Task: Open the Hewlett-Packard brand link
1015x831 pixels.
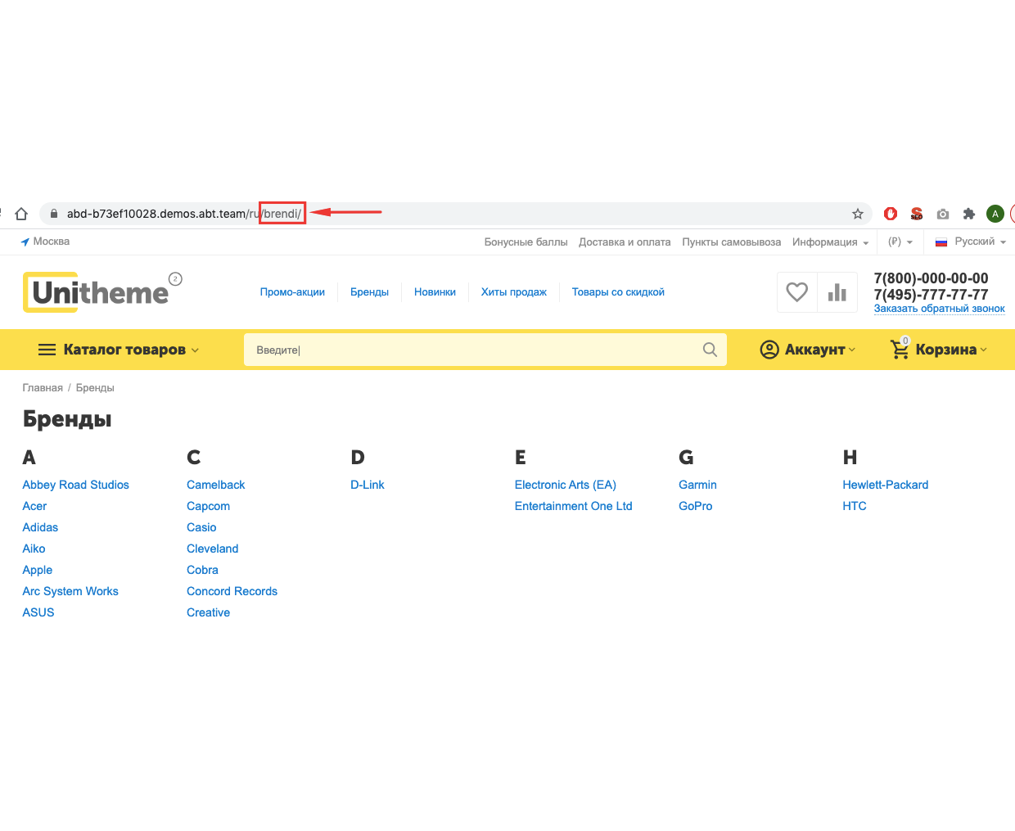Action: tap(885, 485)
